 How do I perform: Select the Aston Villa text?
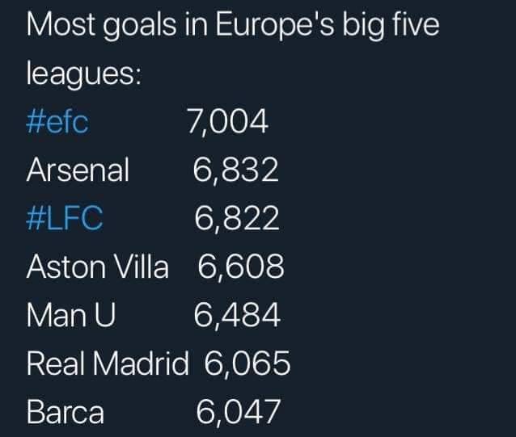pyautogui.click(x=97, y=267)
